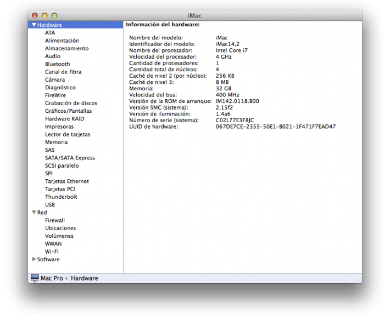The width and height of the screenshot is (390, 315).
Task: Click the Número de serie (sistema) label
Action: tap(164, 121)
